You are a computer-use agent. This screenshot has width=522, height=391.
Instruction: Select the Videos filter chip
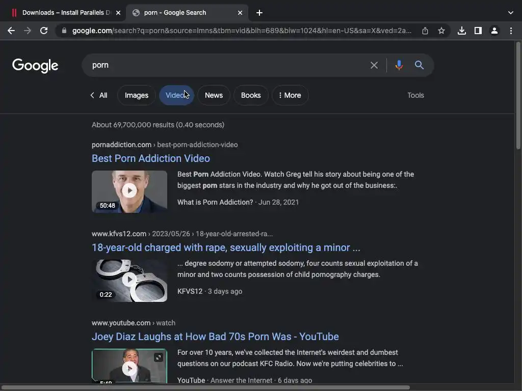pos(176,95)
